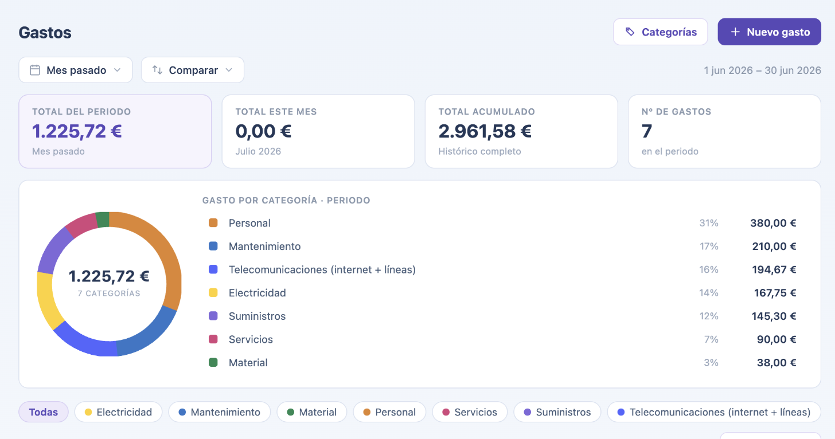Click the Gasto por categoría · Periodo heading
Viewport: 835px width, 439px height.
(x=286, y=201)
